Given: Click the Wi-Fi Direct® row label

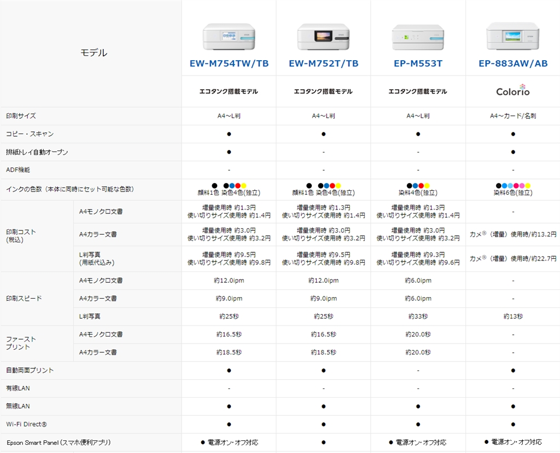Looking at the screenshot, I should point(26,425).
